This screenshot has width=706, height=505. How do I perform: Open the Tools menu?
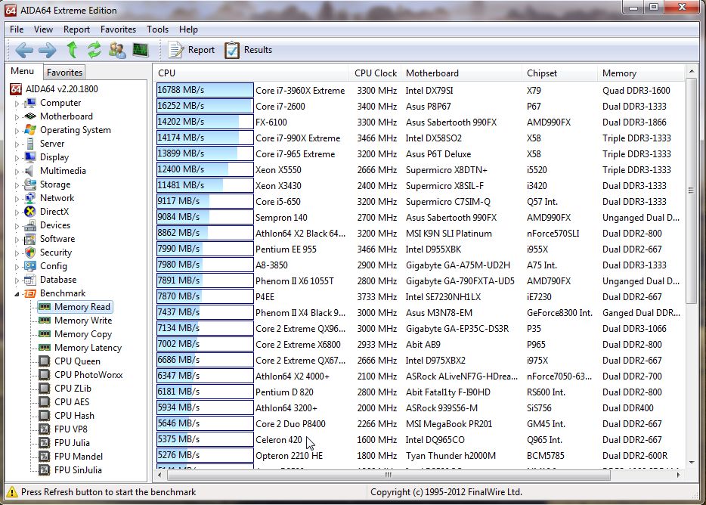pos(156,29)
